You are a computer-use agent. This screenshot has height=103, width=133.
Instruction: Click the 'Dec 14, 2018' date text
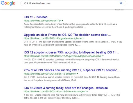coord(30,42)
